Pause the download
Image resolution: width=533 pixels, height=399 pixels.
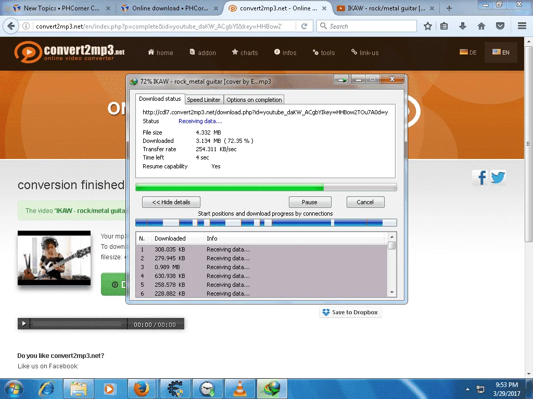click(310, 202)
